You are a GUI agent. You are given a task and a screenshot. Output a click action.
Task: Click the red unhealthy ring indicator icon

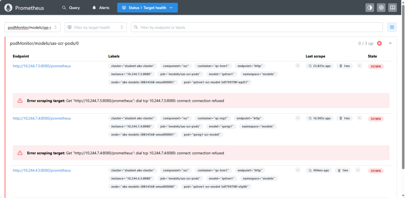coord(379,43)
